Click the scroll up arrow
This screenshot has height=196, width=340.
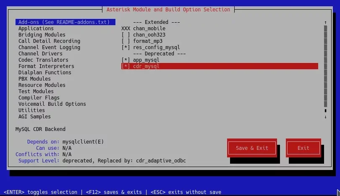tap(325, 22)
